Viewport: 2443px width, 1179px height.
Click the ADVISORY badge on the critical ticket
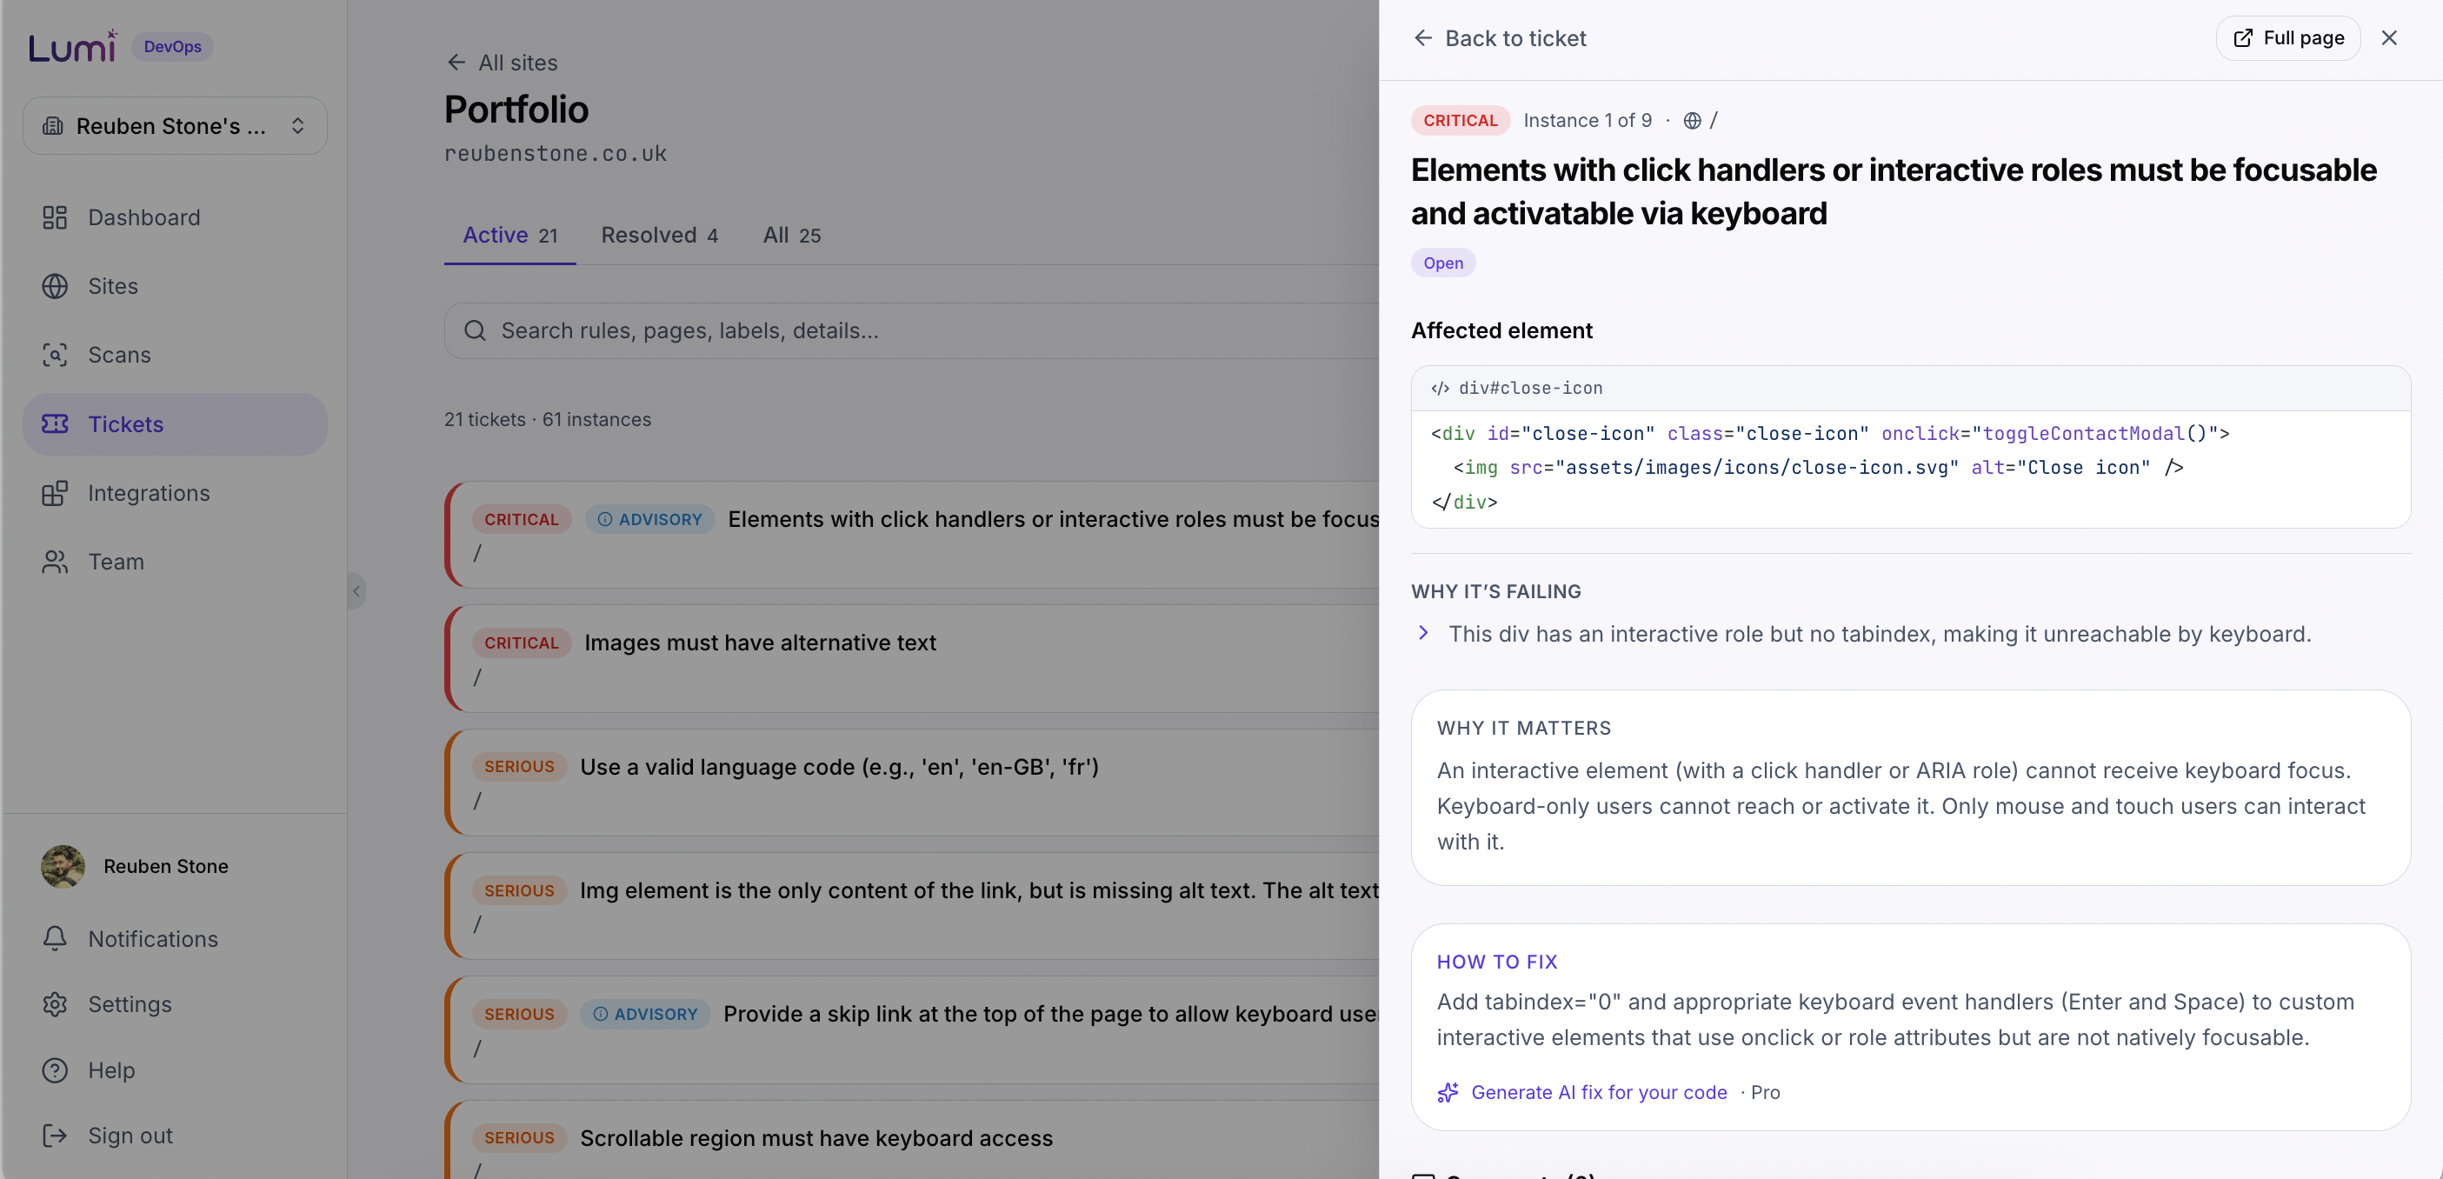[649, 519]
